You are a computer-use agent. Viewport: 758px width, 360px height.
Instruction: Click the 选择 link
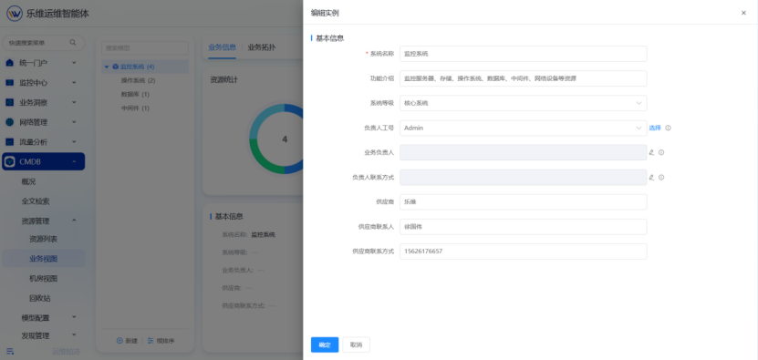[x=655, y=129]
